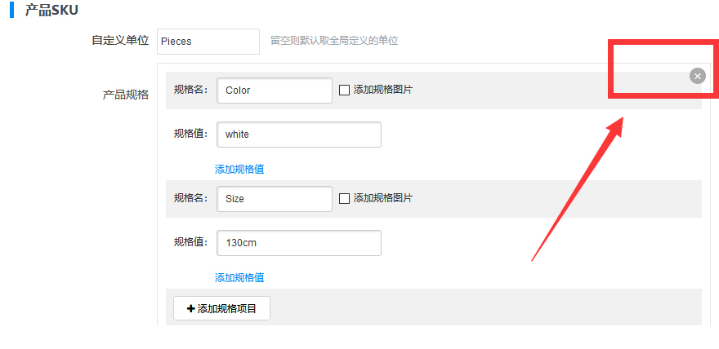
Task: Click the 规格值 field containing 130cm
Action: pos(298,243)
